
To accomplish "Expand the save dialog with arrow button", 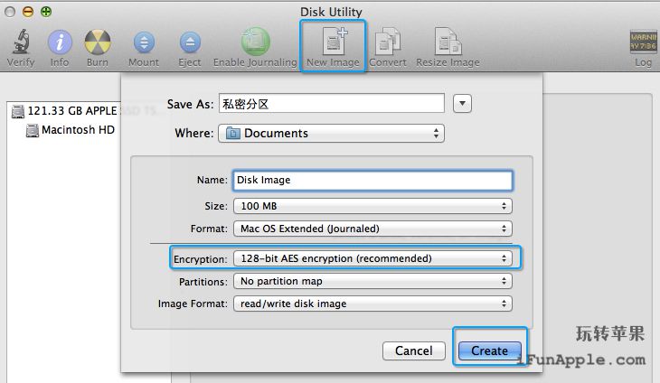I will click(x=462, y=103).
